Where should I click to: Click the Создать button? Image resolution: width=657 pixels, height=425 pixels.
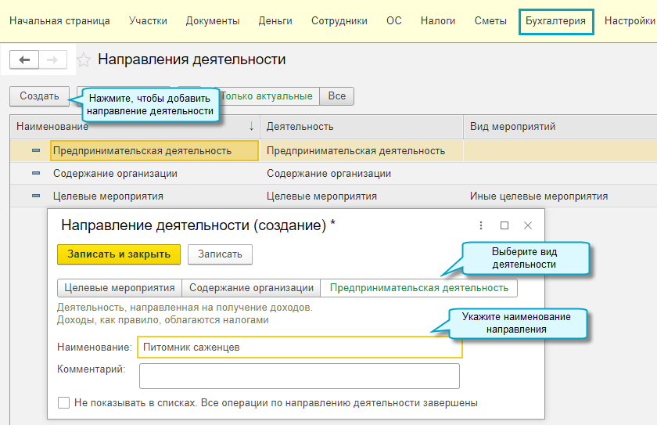pos(39,96)
